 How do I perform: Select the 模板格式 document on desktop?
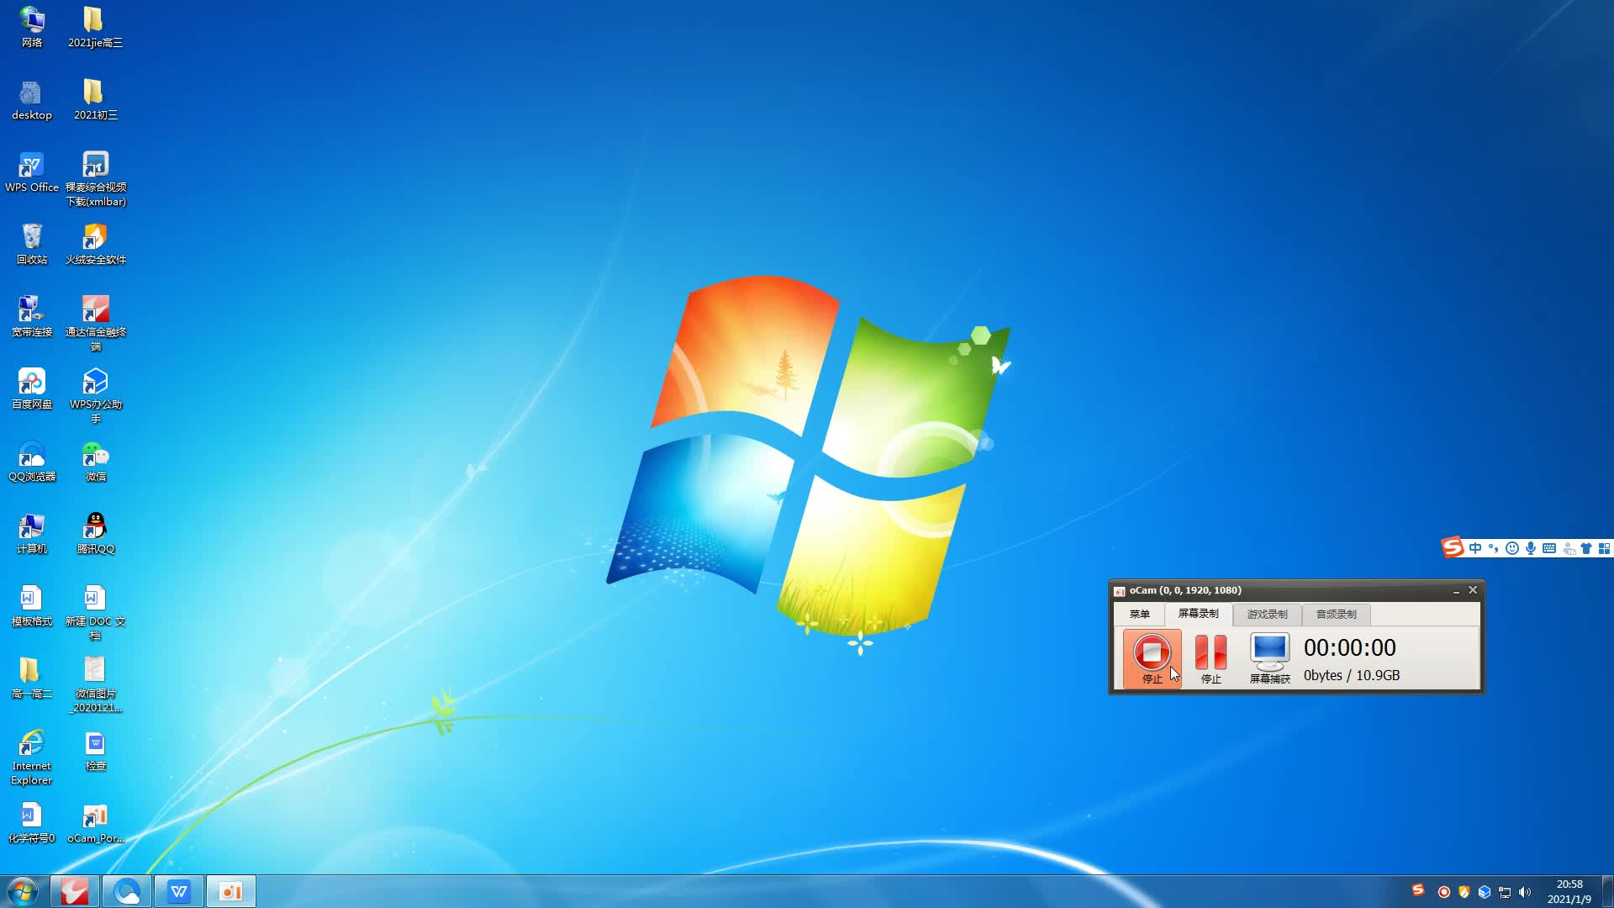point(32,606)
